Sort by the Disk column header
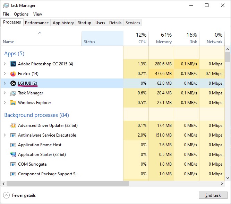Viewport: 231px width, 204px height. click(187, 38)
